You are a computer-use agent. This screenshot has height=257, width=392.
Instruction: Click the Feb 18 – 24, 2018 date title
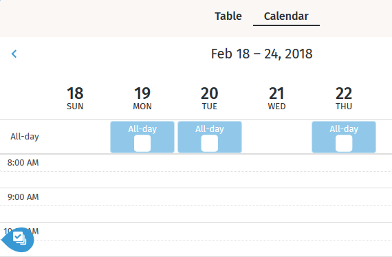262,54
